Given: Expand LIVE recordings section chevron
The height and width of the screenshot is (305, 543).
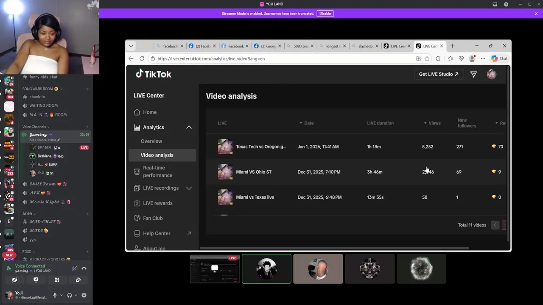Looking at the screenshot, I should point(189,188).
